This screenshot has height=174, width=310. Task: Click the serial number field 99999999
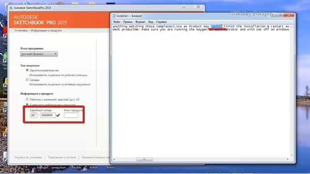tap(47, 115)
